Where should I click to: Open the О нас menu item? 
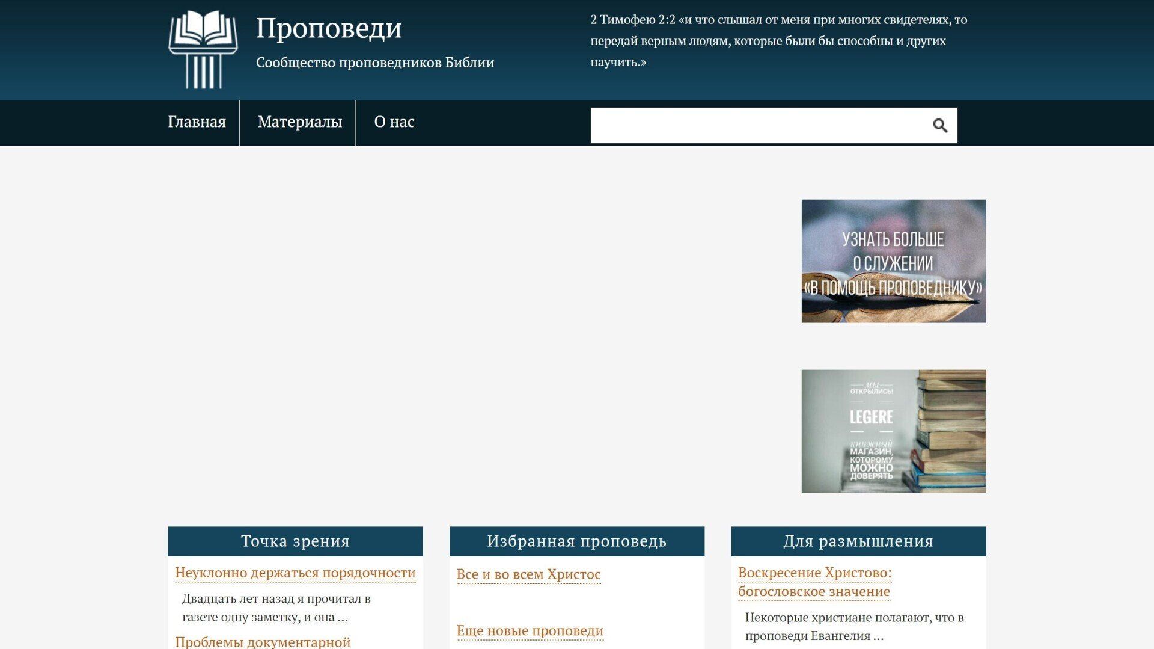click(394, 122)
